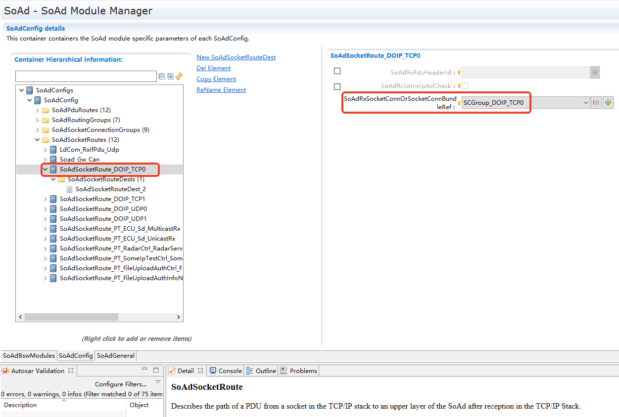Viewport: 619px width, 417px height.
Task: Open the view menu triangle in Autosar Validation
Action: (158, 382)
